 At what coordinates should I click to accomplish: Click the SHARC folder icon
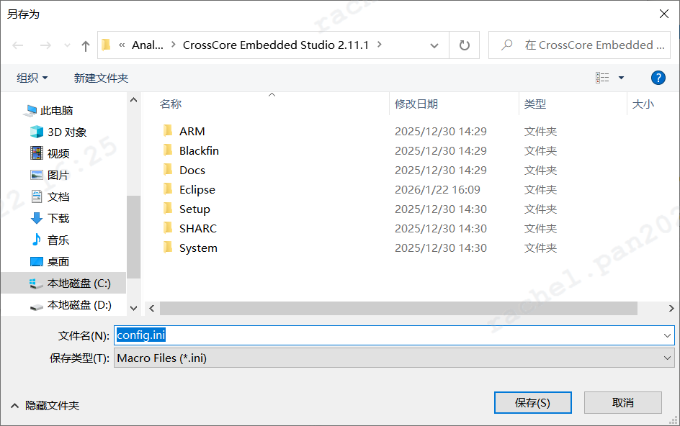pos(168,227)
